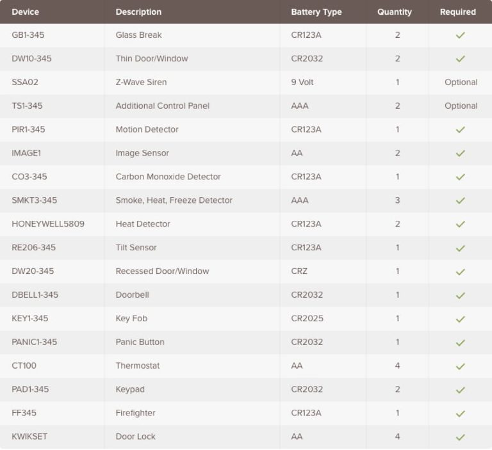Viewport: 492px width, 450px height.
Task: Select the Required checkmark for Thermostat
Action: [x=460, y=367]
